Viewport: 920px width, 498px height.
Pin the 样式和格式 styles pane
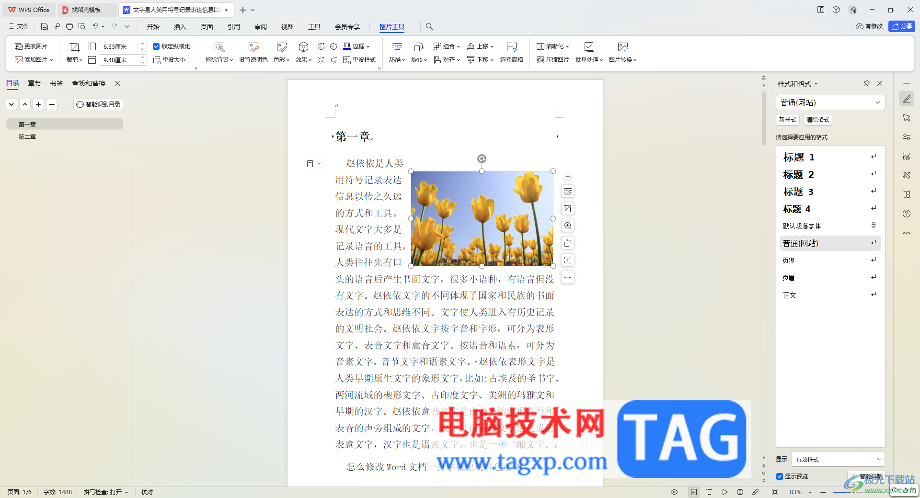(866, 83)
